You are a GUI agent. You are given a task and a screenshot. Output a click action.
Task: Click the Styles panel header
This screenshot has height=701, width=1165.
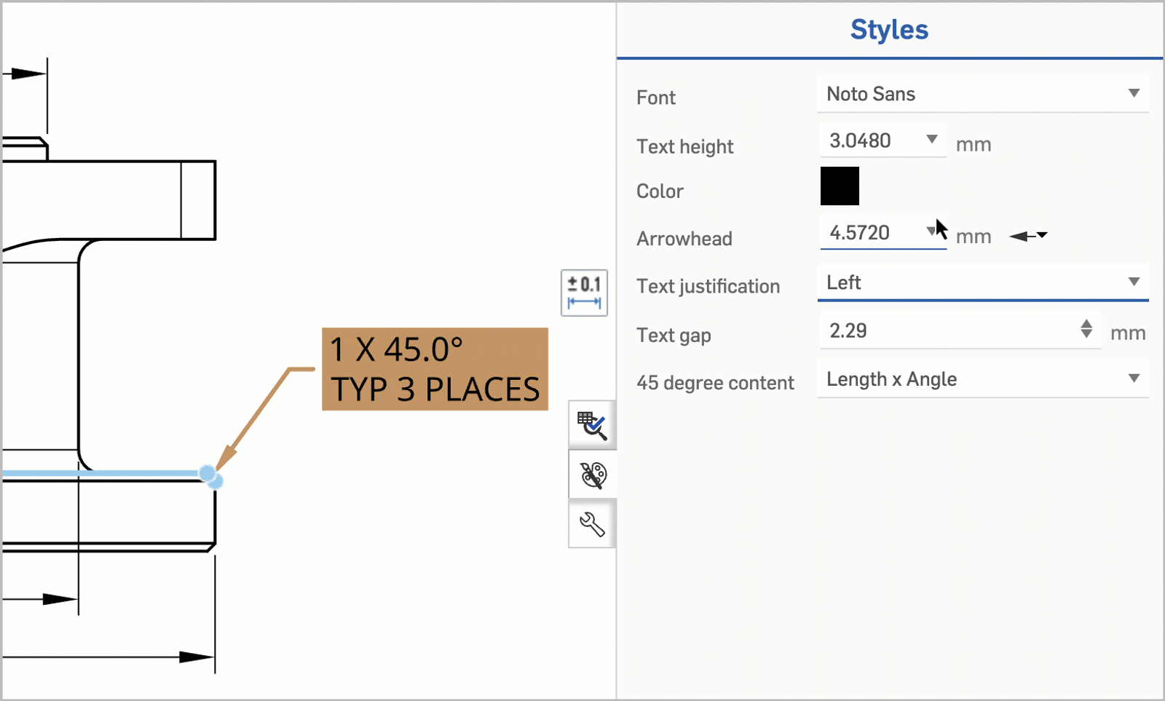pyautogui.click(x=889, y=30)
